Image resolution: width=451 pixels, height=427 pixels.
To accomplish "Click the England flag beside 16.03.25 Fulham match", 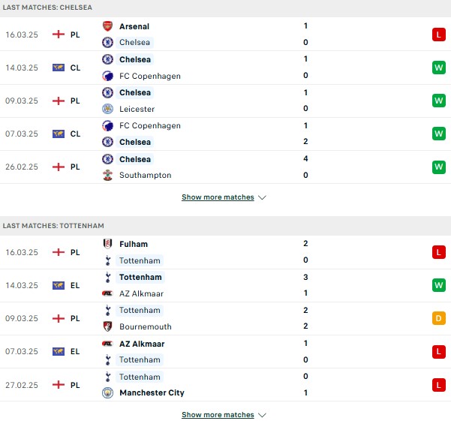I will tap(59, 252).
